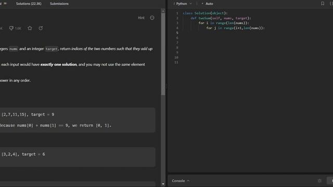Viewport: 333px width, 187px height.
Task: Click the inline 'target' code tag in description
Action: tap(52, 49)
